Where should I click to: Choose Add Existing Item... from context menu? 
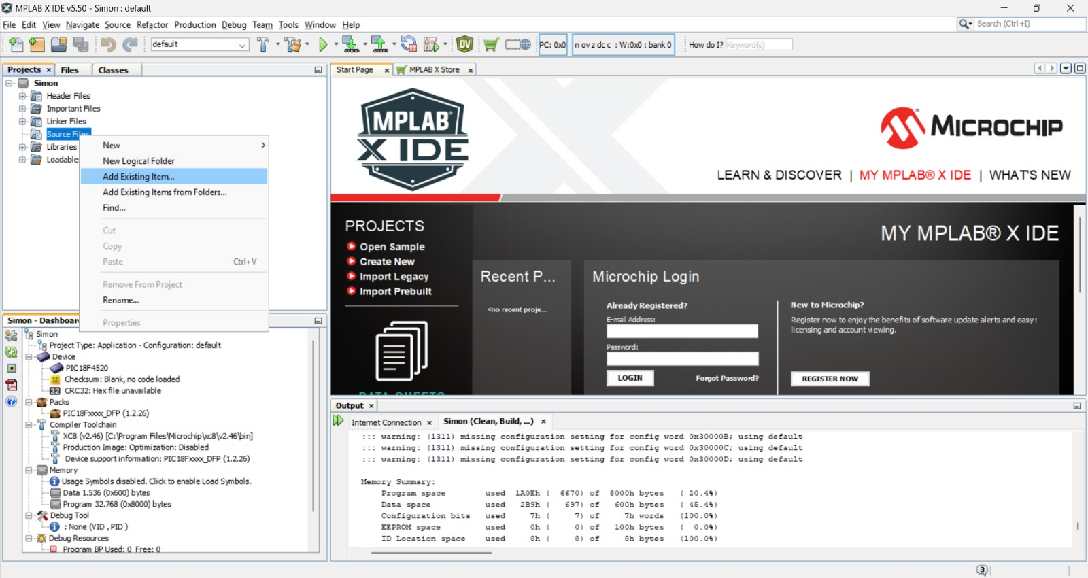[x=173, y=177]
